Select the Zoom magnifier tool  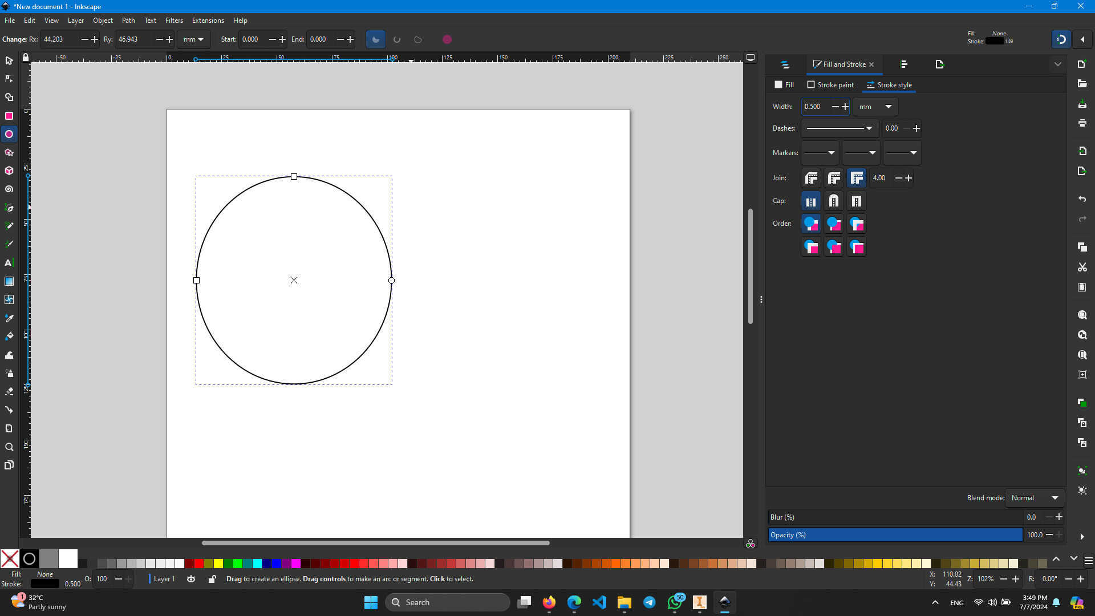9,447
